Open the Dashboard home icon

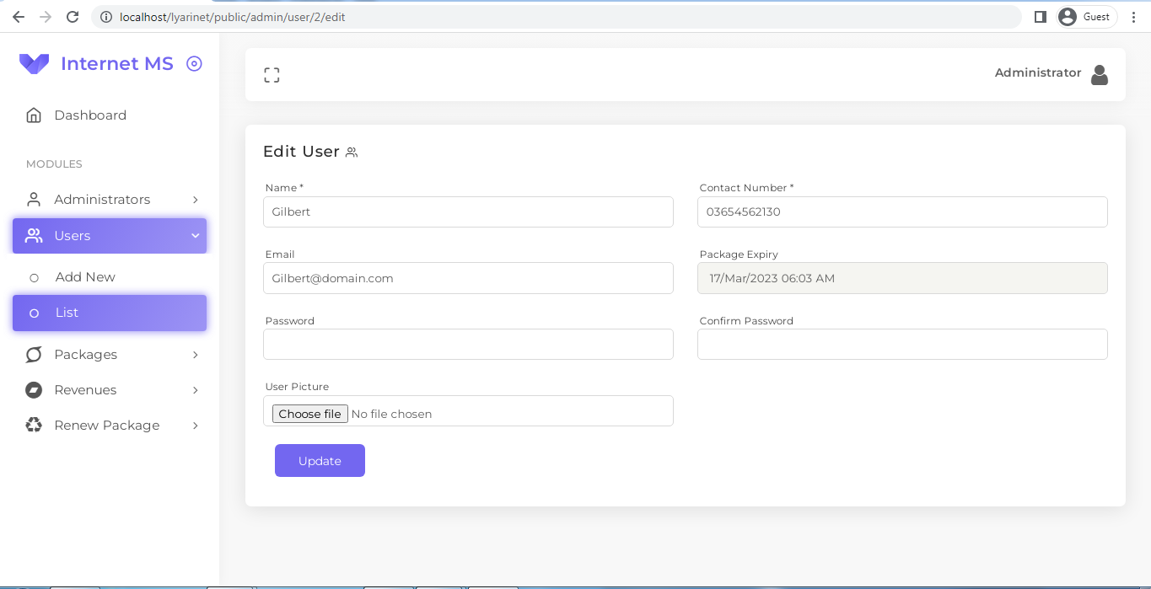(34, 115)
